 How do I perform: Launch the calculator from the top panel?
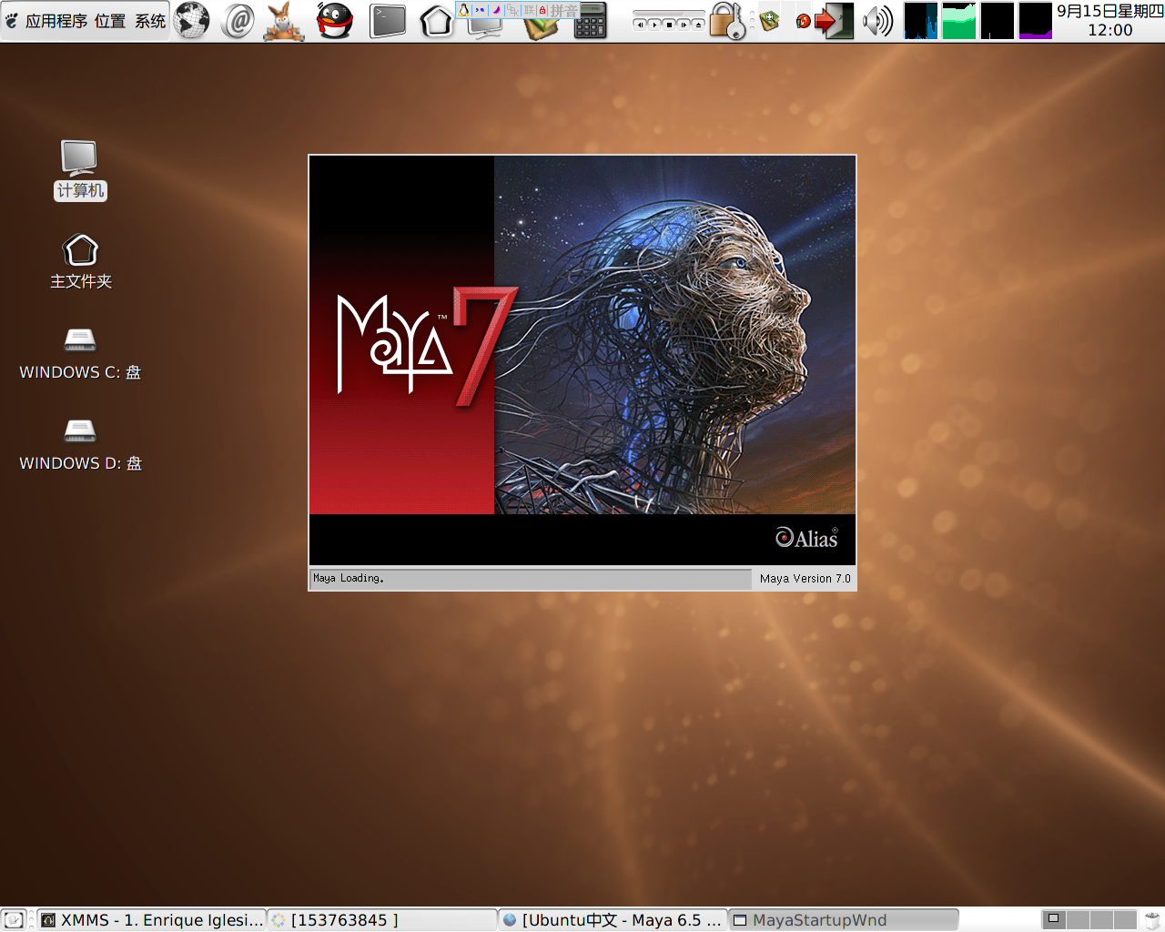pyautogui.click(x=590, y=21)
